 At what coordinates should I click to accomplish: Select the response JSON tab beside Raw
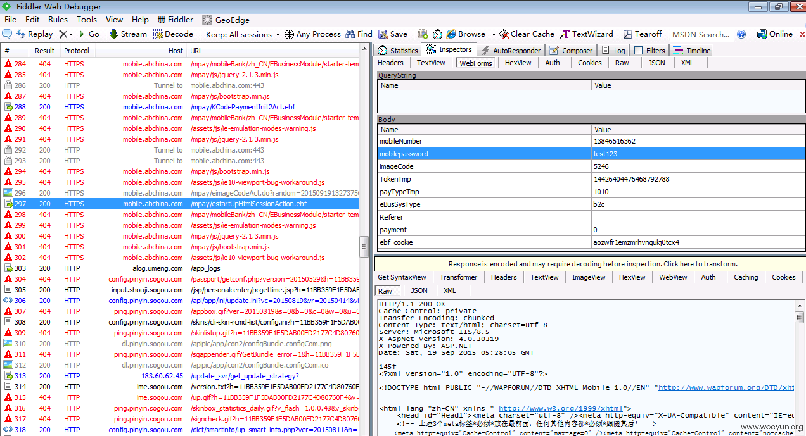tap(419, 290)
